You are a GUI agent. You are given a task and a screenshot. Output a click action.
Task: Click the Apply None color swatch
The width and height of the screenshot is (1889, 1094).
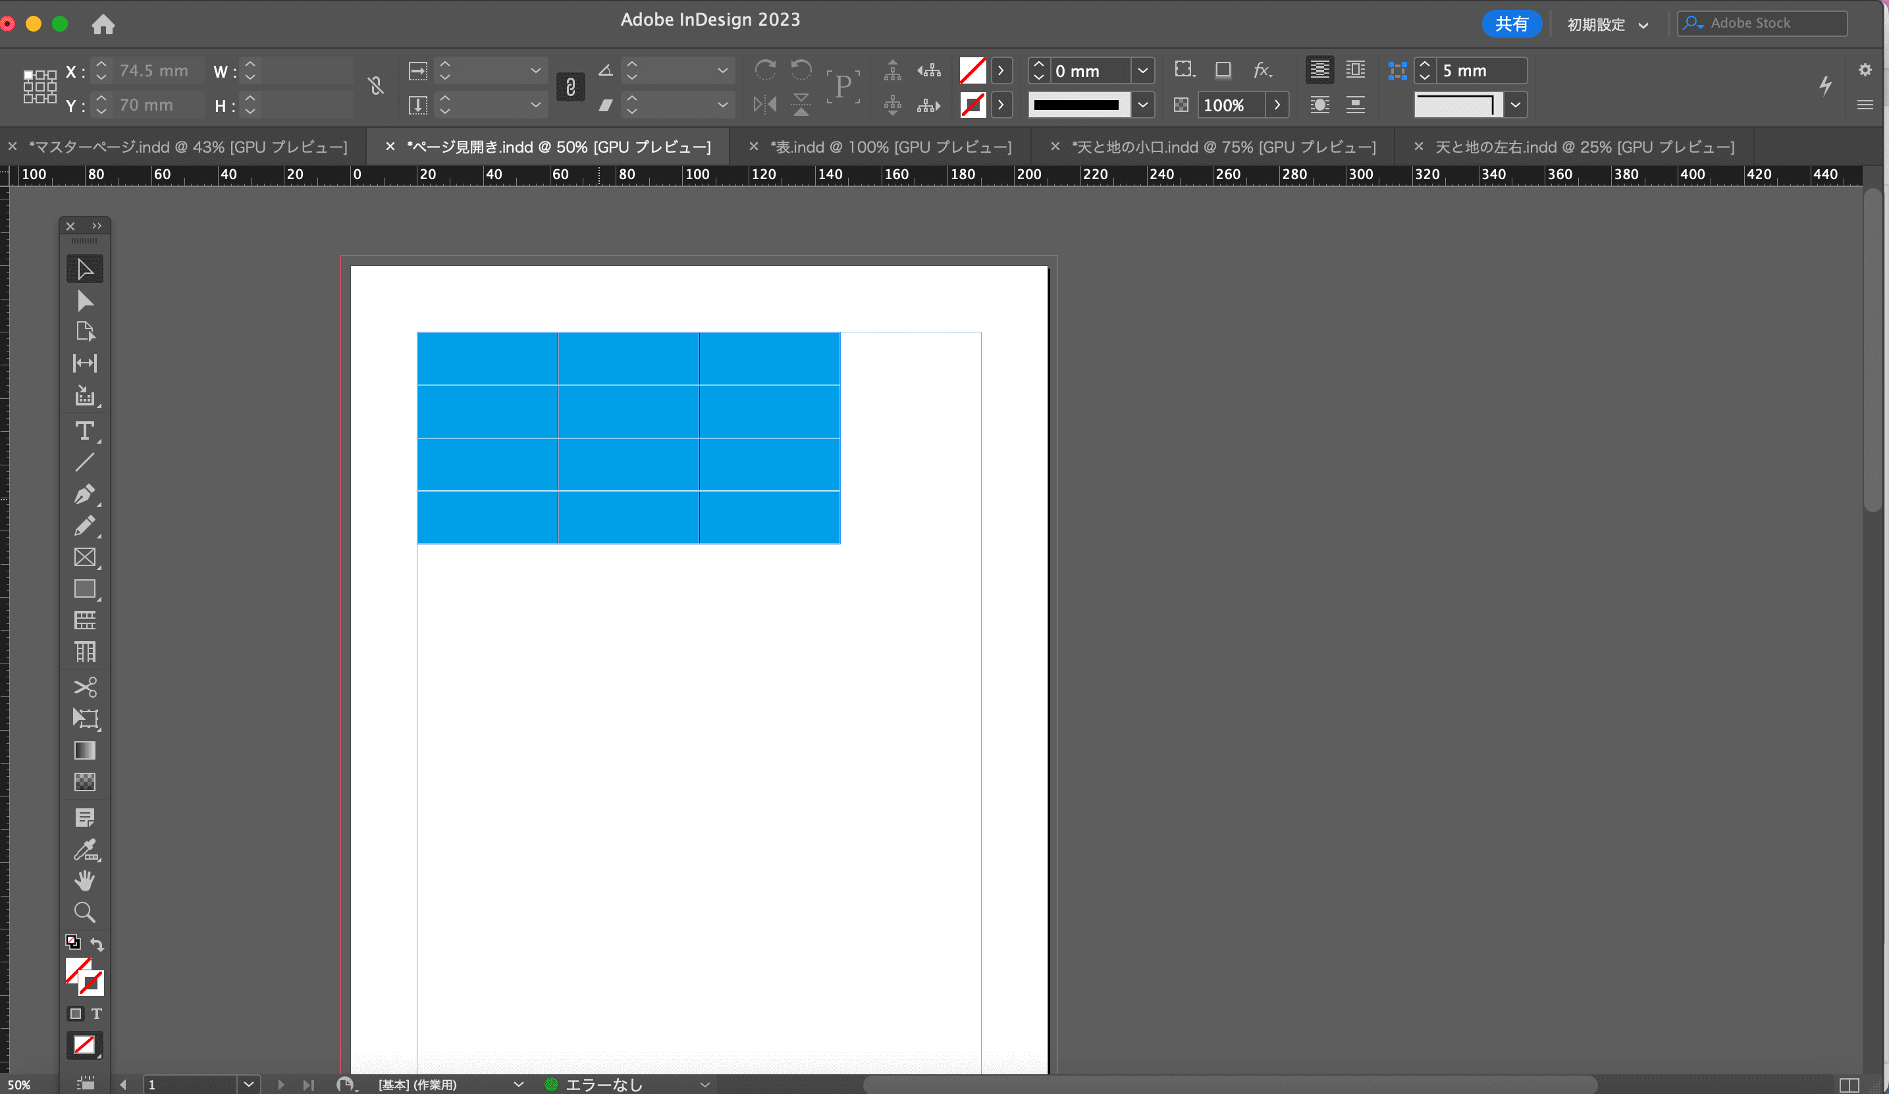84,1045
